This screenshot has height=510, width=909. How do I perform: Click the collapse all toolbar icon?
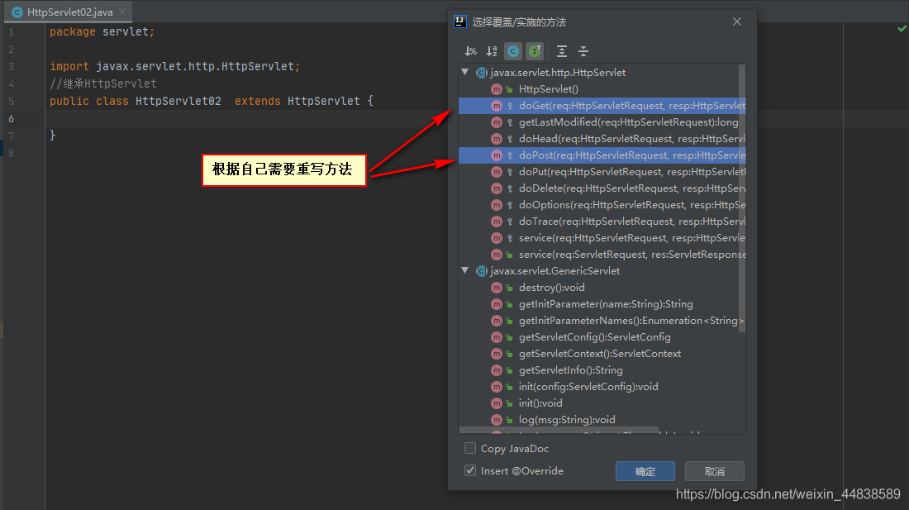click(583, 51)
